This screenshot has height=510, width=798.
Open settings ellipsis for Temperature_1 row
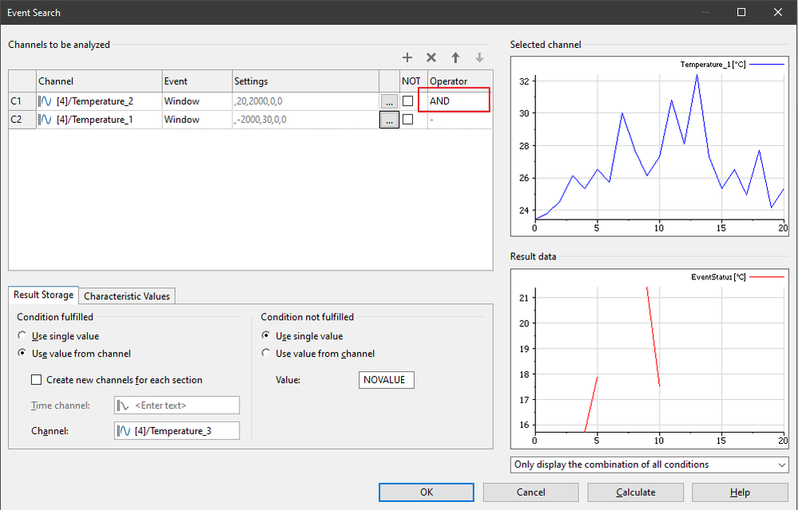(x=388, y=120)
